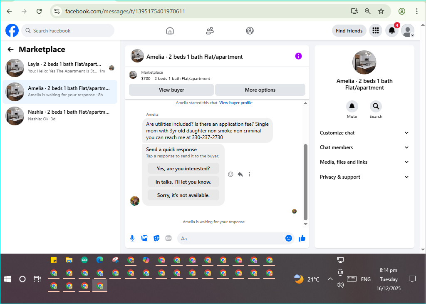Image resolution: width=426 pixels, height=304 pixels.
Task: Open the Chrome profile icon
Action: click(x=402, y=11)
